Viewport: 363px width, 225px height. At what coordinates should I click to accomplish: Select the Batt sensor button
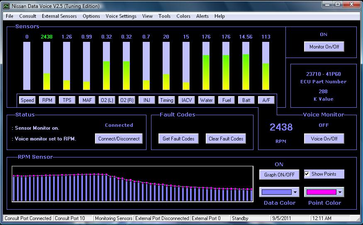tap(246, 100)
